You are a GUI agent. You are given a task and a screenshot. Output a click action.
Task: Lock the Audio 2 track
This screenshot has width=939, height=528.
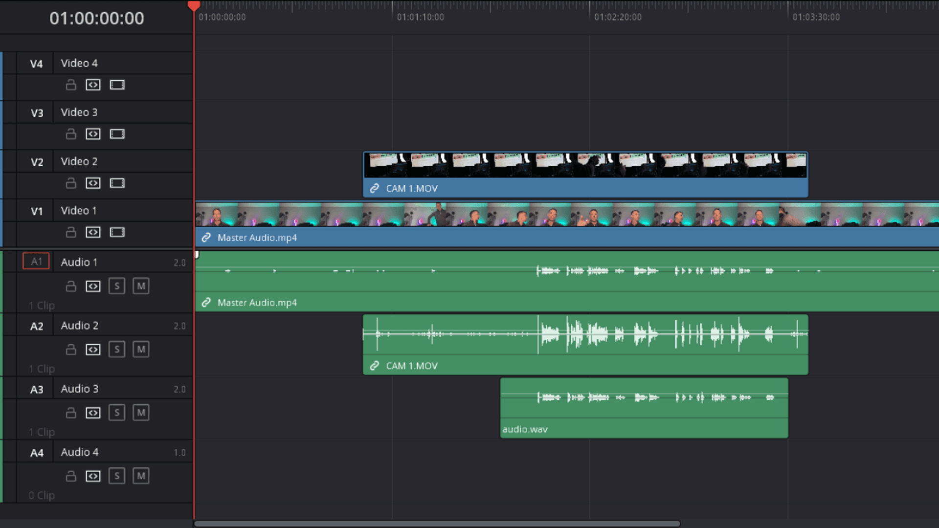71,350
